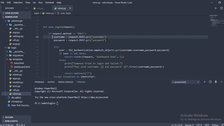
Task: Close the views.py tab
Action: coord(70,8)
